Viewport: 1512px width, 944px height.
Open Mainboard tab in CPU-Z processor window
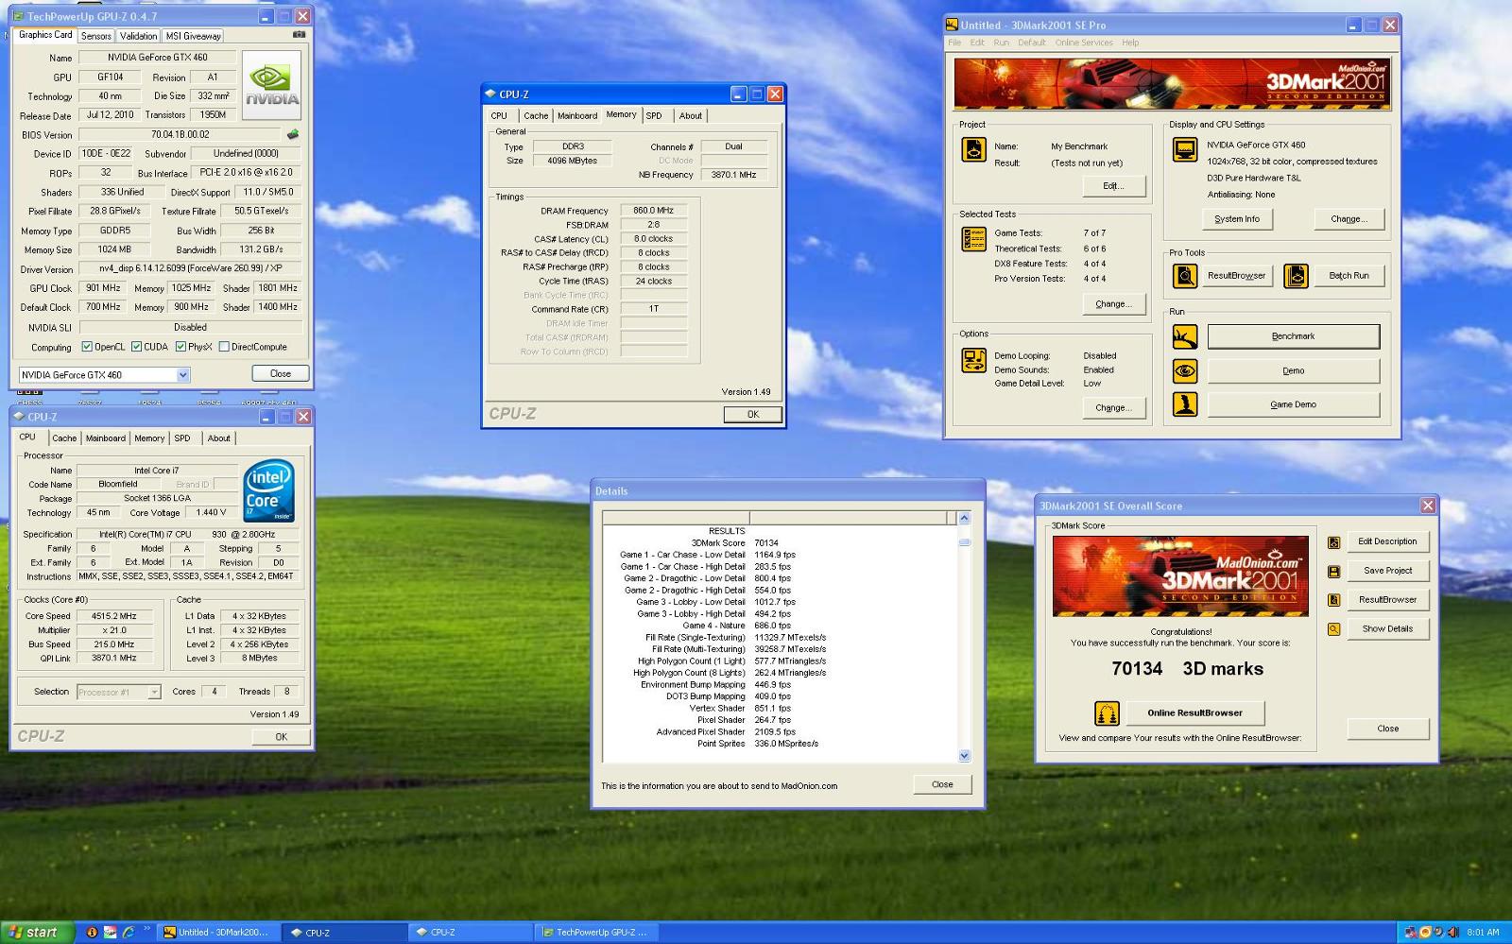point(106,438)
